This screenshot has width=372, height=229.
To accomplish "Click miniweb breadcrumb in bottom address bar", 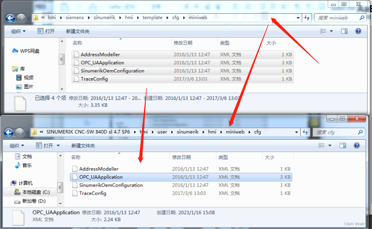I will coord(235,132).
